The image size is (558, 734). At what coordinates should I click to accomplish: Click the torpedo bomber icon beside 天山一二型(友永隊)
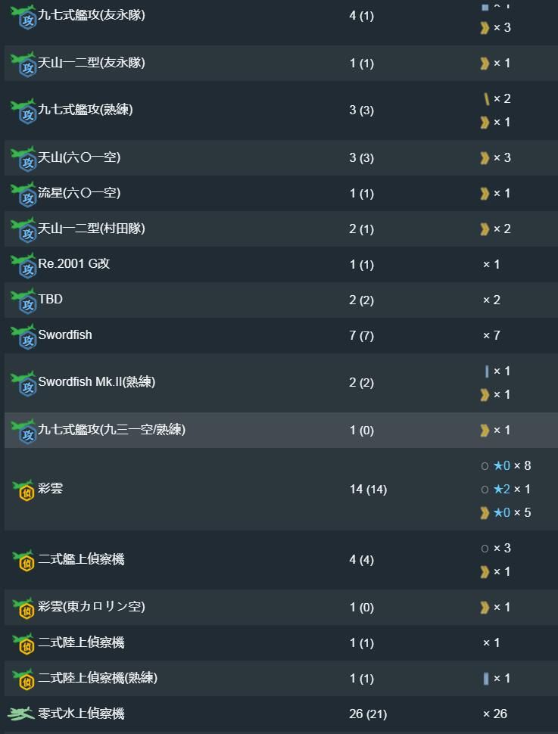(23, 64)
